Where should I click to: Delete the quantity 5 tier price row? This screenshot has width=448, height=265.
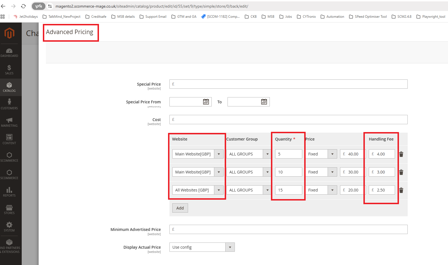coord(401,154)
